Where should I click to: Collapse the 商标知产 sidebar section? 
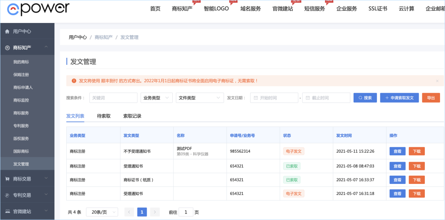click(x=46, y=47)
